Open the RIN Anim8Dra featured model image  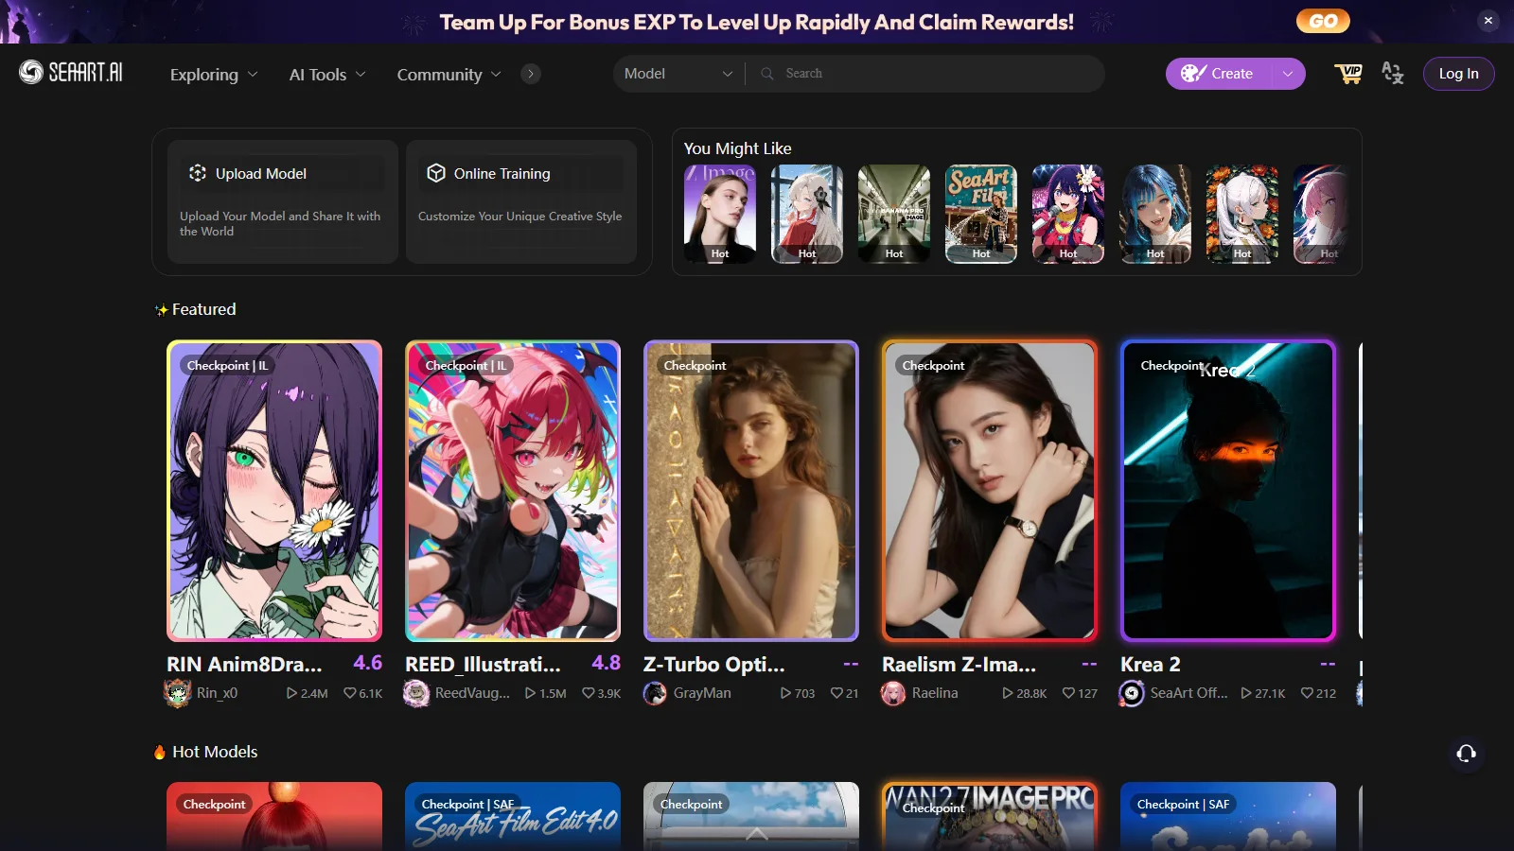[274, 491]
